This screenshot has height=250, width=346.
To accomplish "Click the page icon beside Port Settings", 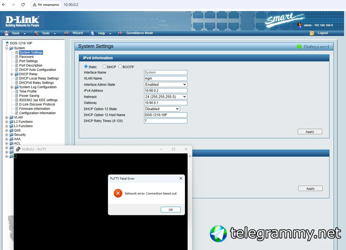I will 17,61.
